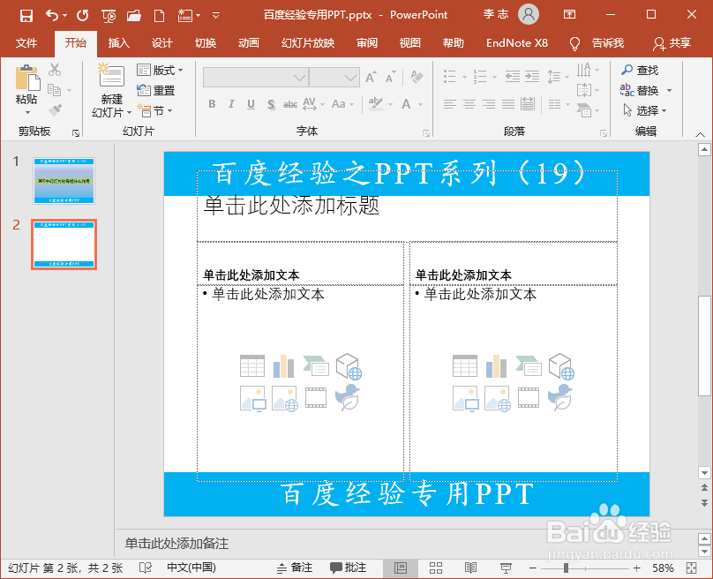Align text to the right
Viewport: 713px width, 579px height.
489,104
